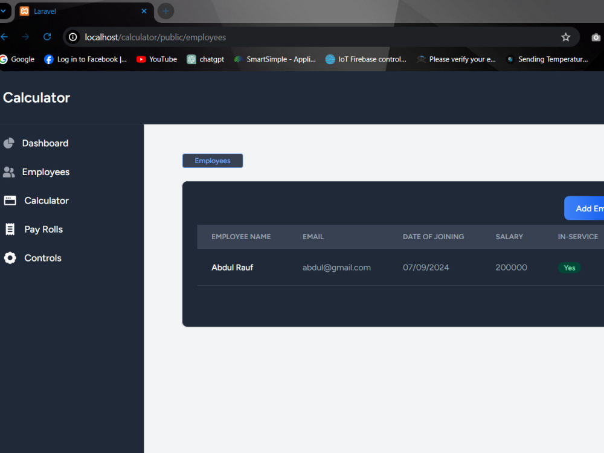Sort by the Salary column header
This screenshot has width=604, height=453.
[x=509, y=236]
